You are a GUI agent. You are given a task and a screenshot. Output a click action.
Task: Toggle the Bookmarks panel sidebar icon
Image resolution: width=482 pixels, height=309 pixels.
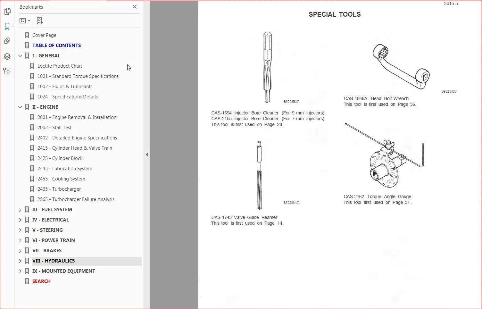pyautogui.click(x=7, y=26)
